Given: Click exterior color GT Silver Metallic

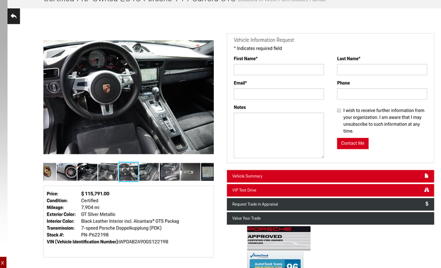Looking at the screenshot, I should [98, 215].
